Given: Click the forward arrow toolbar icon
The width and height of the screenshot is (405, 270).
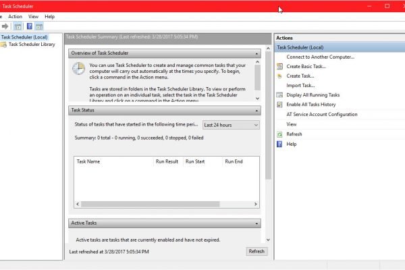Looking at the screenshot, I should click(5, 26).
